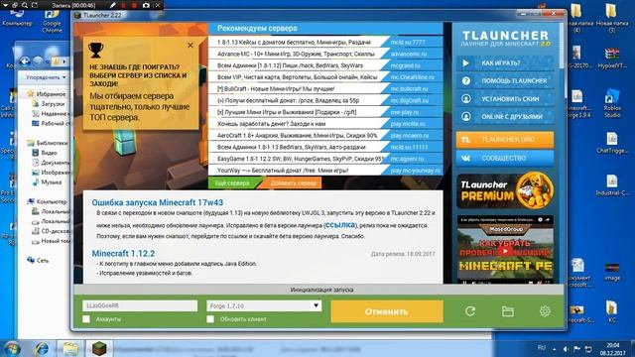The width and height of the screenshot is (635, 357).
Task: Toggle the 'Обновить клиент' checkbox
Action: click(210, 319)
